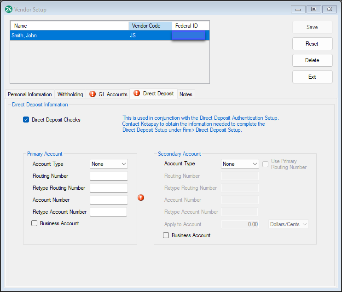Click the error icon on GL Accounts tab
The image size is (342, 292).
click(93, 94)
